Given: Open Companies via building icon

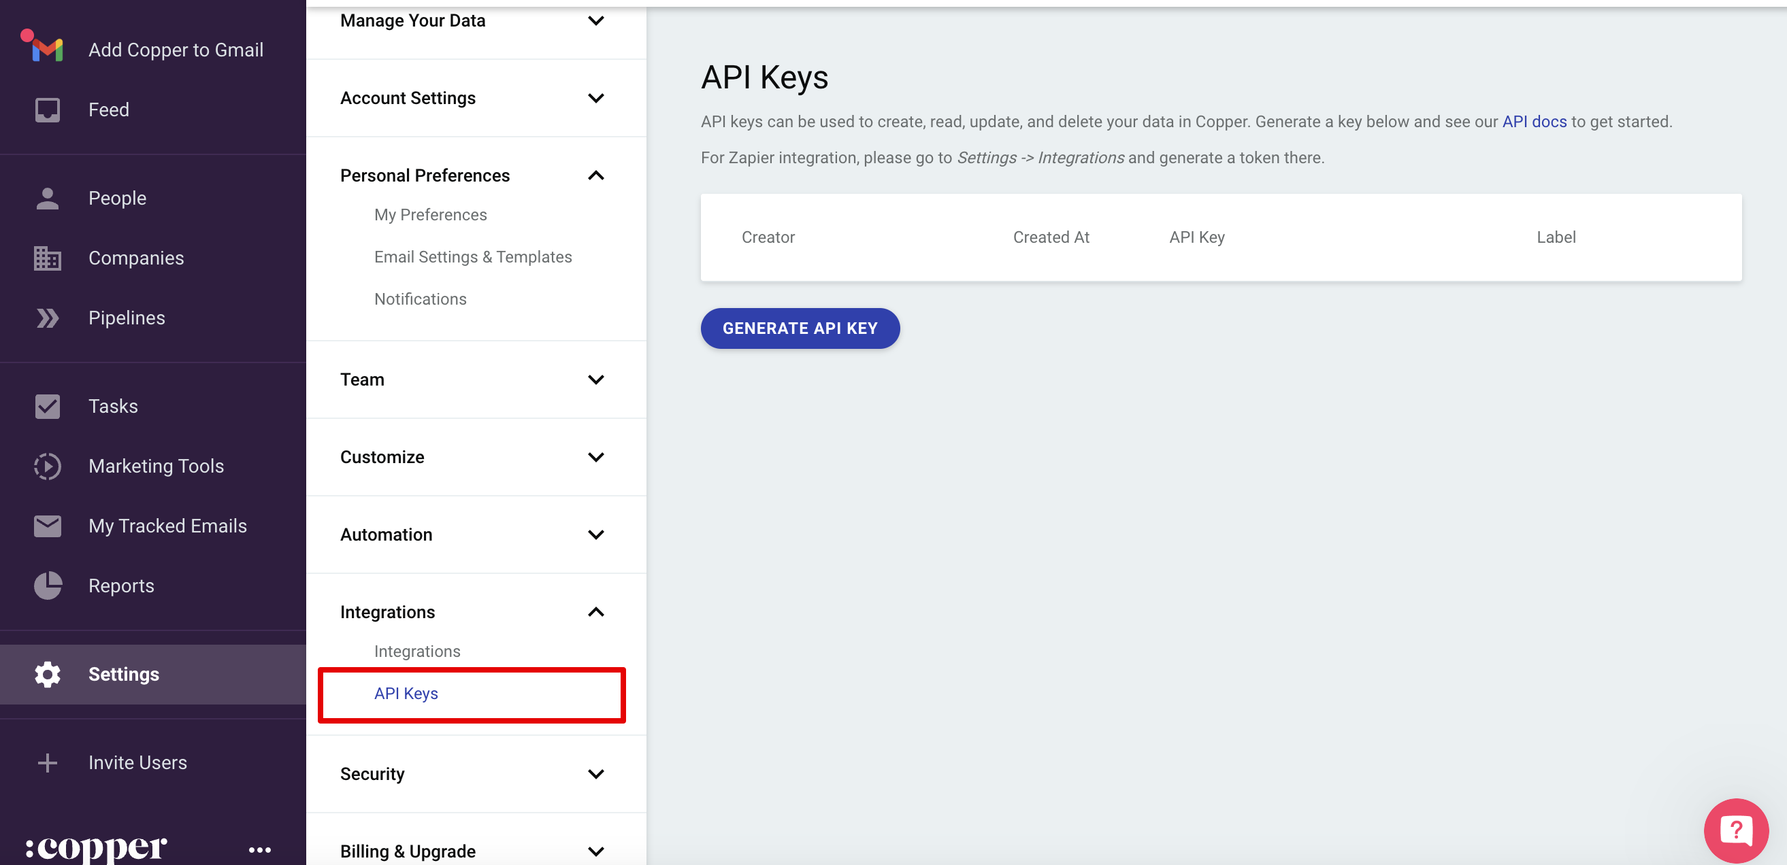Looking at the screenshot, I should [x=47, y=258].
